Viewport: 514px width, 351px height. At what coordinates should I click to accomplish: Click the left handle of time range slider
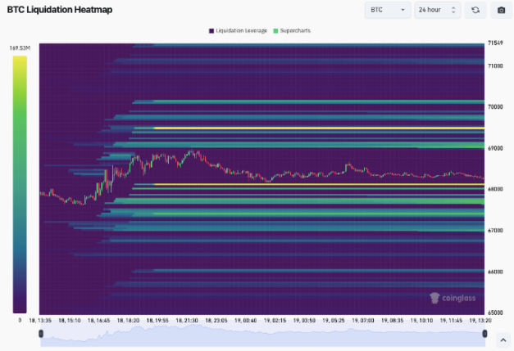click(39, 332)
